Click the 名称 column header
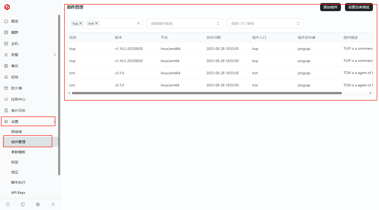 [73, 37]
